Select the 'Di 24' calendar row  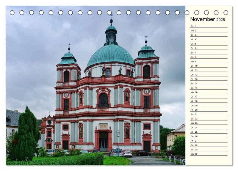[x=209, y=128]
